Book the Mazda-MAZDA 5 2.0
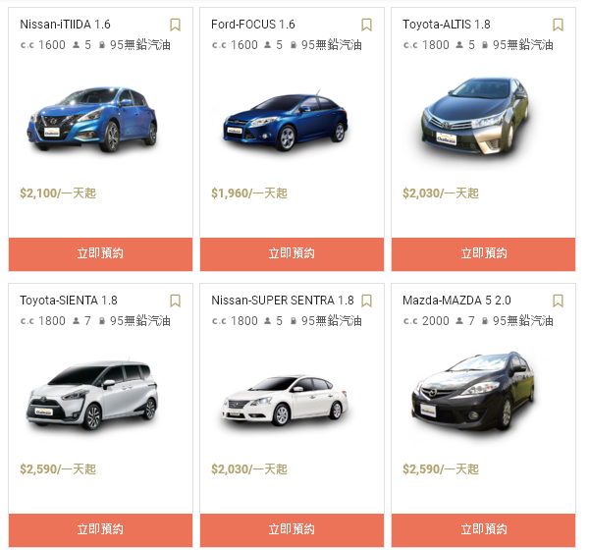Image resolution: width=589 pixels, height=550 pixels. pos(483,530)
